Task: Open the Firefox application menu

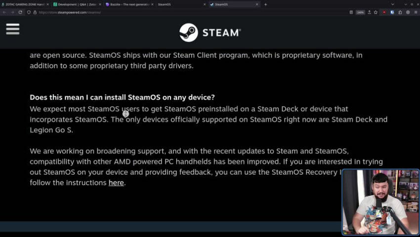Action: pos(416,12)
